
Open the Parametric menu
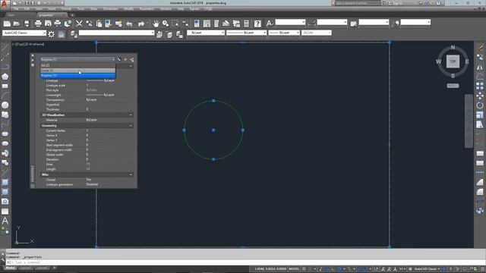coord(147,9)
